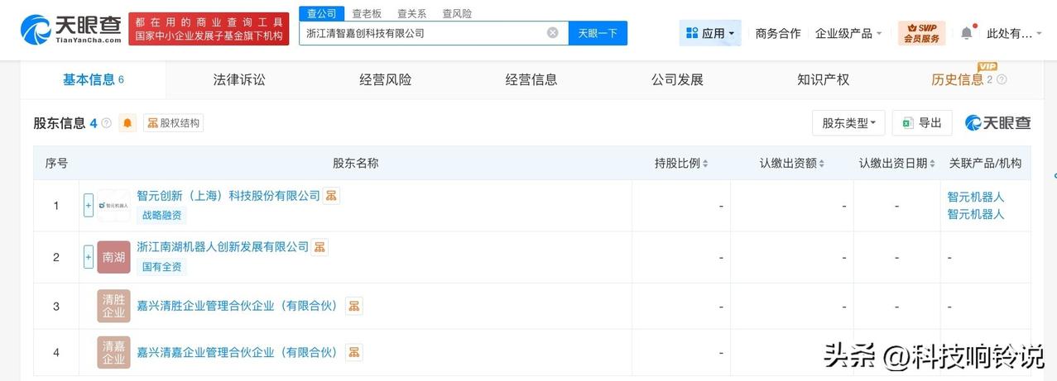Click help icon beside 历史信息 tab
Screen dimensions: 1057x381
1002,79
